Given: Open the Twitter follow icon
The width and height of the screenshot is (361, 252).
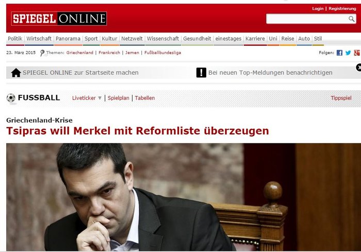Looking at the screenshot, I should point(348,53).
